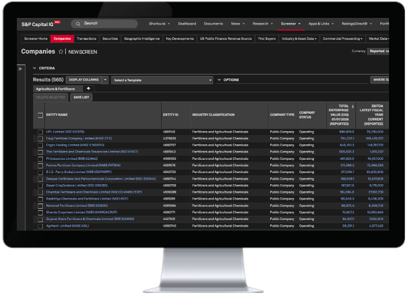Viewport: 408px width, 297px height.
Task: Open Find Buyers tab
Action: [267, 39]
